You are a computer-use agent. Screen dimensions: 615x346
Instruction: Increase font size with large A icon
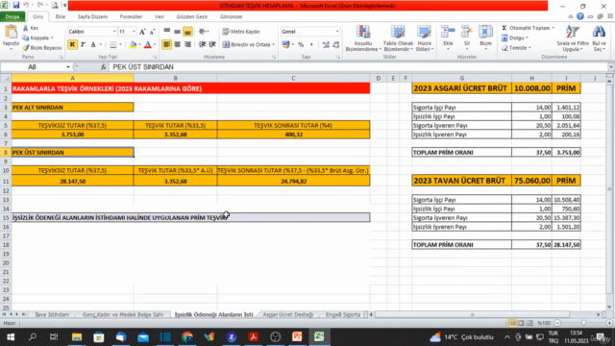click(142, 32)
